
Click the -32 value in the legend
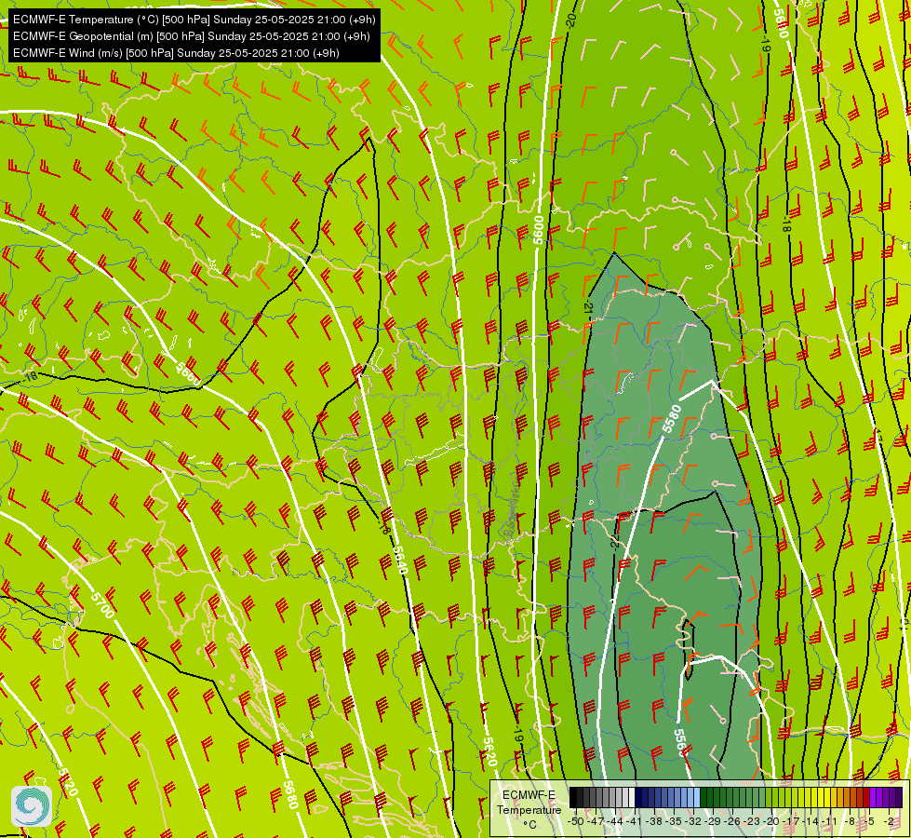pyautogui.click(x=693, y=821)
